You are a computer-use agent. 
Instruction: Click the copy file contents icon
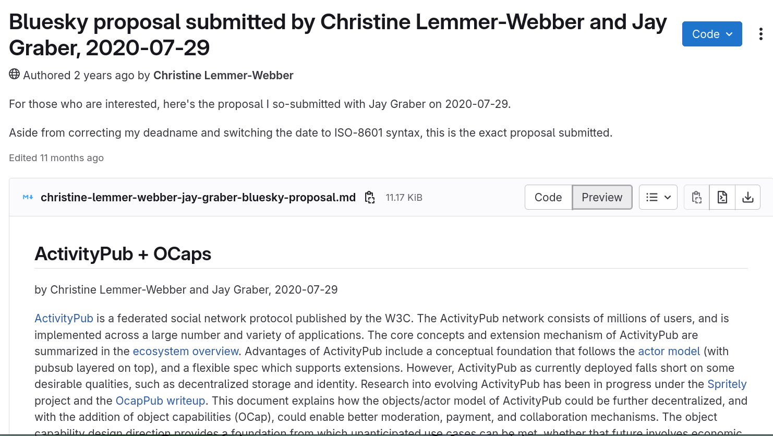[696, 198]
